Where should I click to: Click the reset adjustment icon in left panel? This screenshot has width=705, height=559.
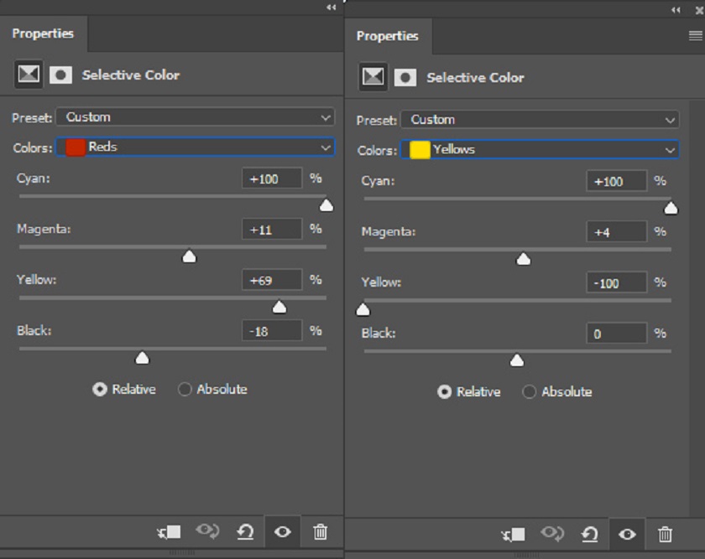tap(245, 532)
